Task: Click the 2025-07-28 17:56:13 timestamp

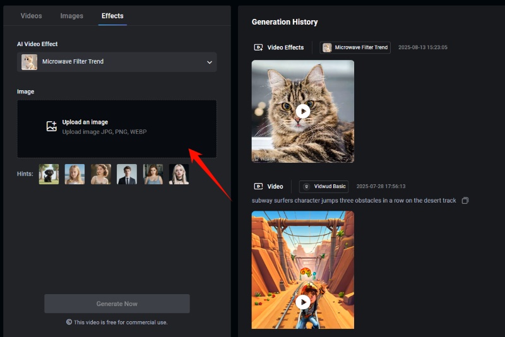Action: click(x=381, y=186)
